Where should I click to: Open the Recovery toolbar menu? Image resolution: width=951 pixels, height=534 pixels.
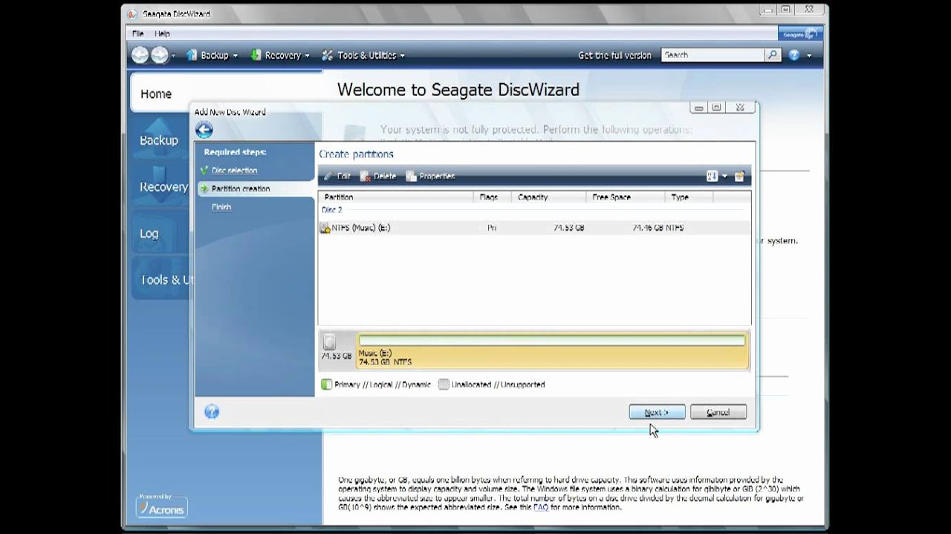279,55
